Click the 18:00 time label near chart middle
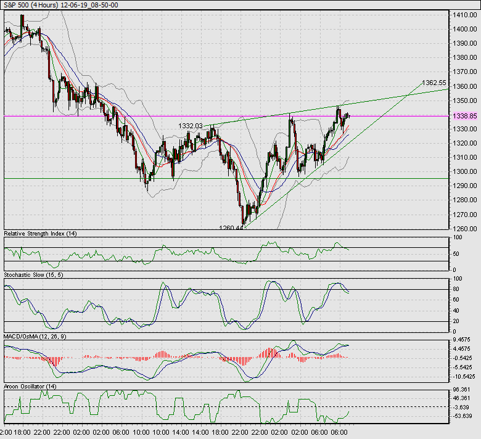The height and width of the screenshot is (439, 481). coord(220,433)
